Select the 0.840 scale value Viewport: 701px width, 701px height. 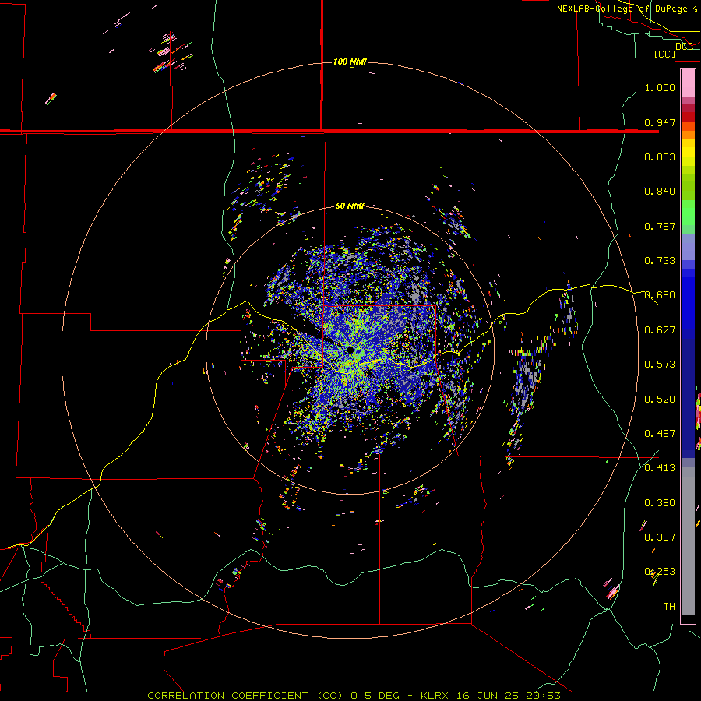pyautogui.click(x=660, y=192)
